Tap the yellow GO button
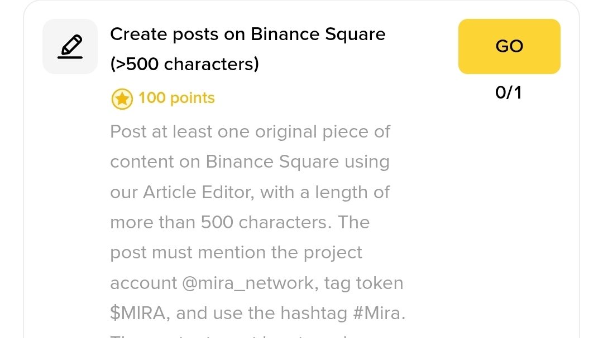Viewport: 603px width, 338px height. pos(509,46)
